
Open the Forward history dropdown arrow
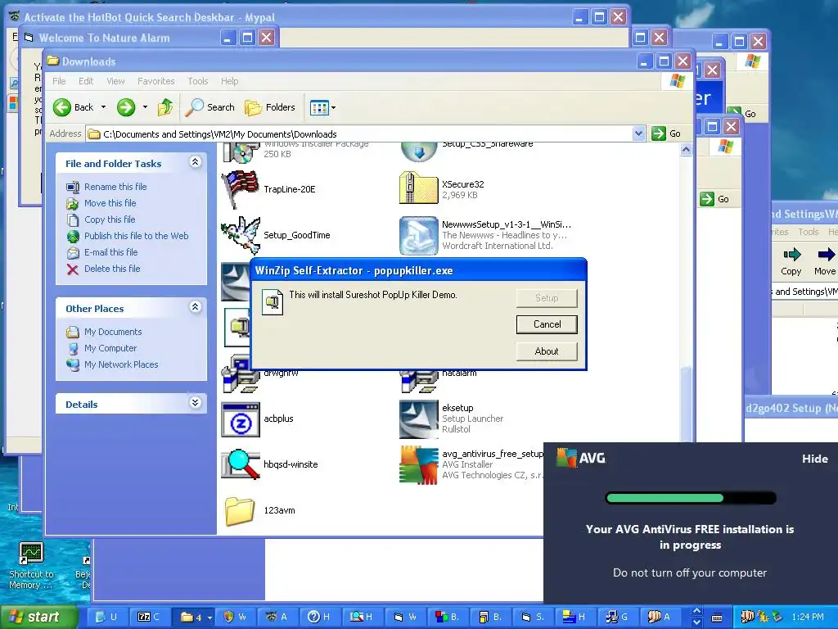pyautogui.click(x=145, y=107)
